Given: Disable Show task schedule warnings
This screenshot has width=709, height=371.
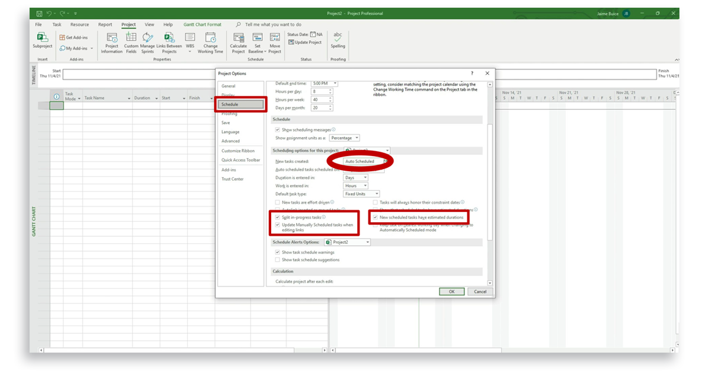Looking at the screenshot, I should tap(278, 252).
